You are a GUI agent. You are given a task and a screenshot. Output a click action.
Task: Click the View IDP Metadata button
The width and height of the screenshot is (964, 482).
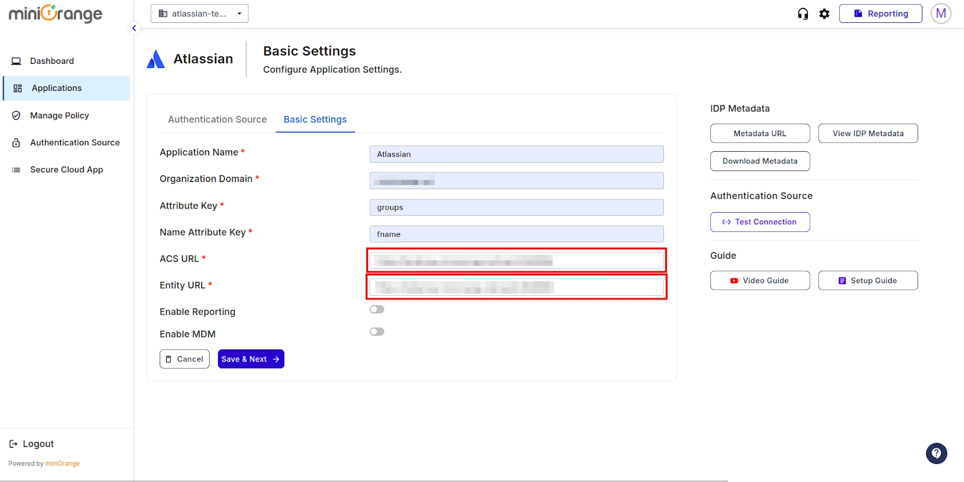868,133
